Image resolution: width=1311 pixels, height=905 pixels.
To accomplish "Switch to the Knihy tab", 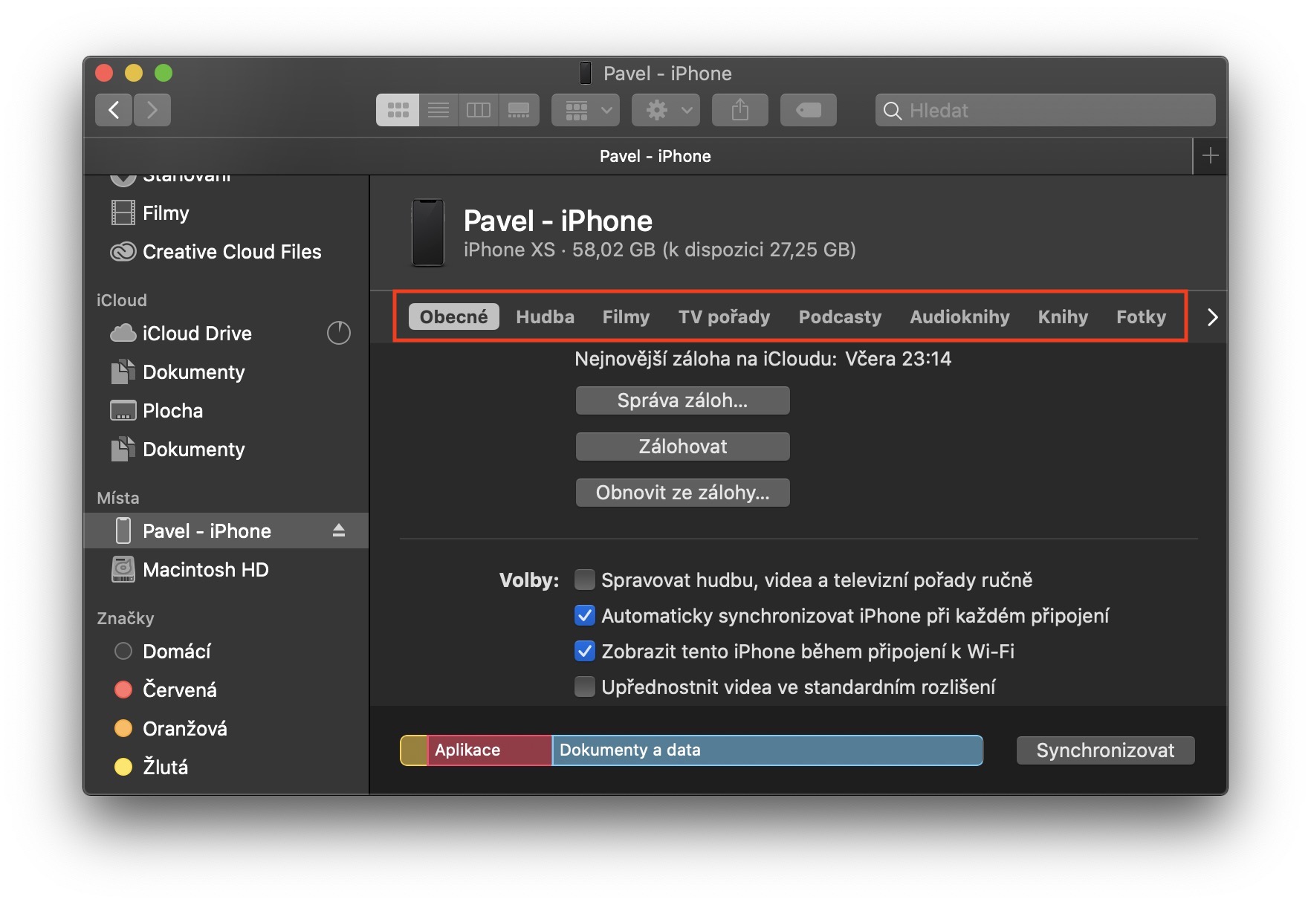I will tap(1064, 317).
